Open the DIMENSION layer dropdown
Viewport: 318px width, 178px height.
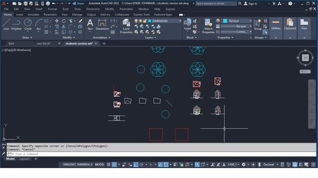click(x=180, y=21)
